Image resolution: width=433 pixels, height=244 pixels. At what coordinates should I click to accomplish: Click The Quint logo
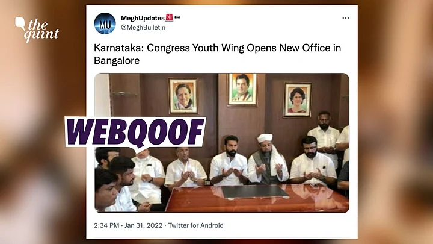pyautogui.click(x=37, y=30)
